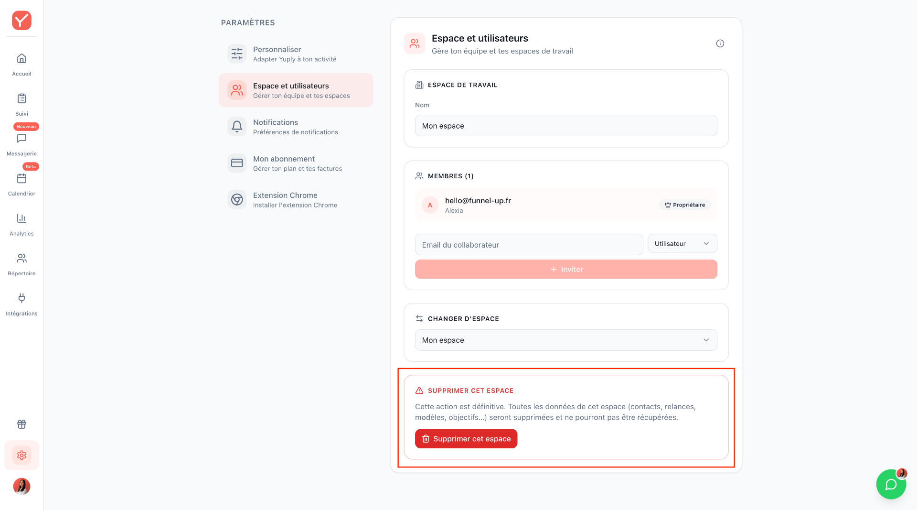Open Mon abonnement settings section
The height and width of the screenshot is (510, 917).
(x=296, y=163)
